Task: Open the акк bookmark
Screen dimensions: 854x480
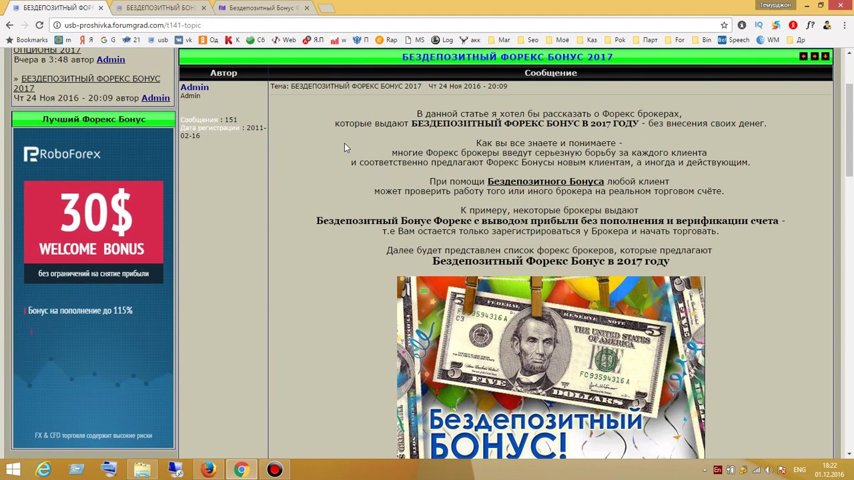Action: click(469, 40)
